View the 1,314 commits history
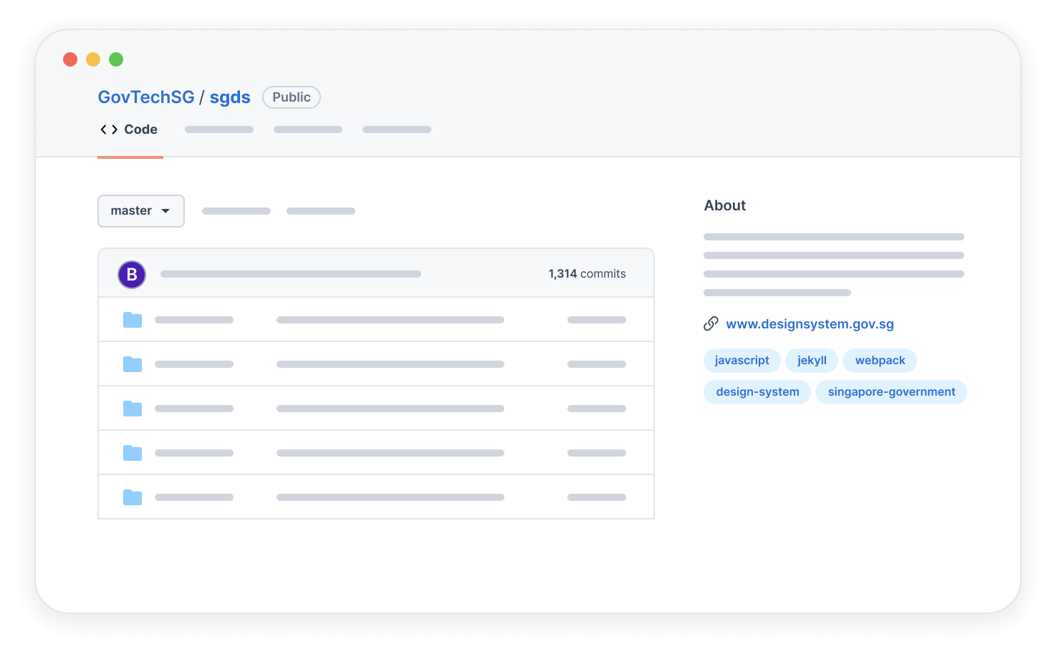The width and height of the screenshot is (1056, 654). click(587, 274)
